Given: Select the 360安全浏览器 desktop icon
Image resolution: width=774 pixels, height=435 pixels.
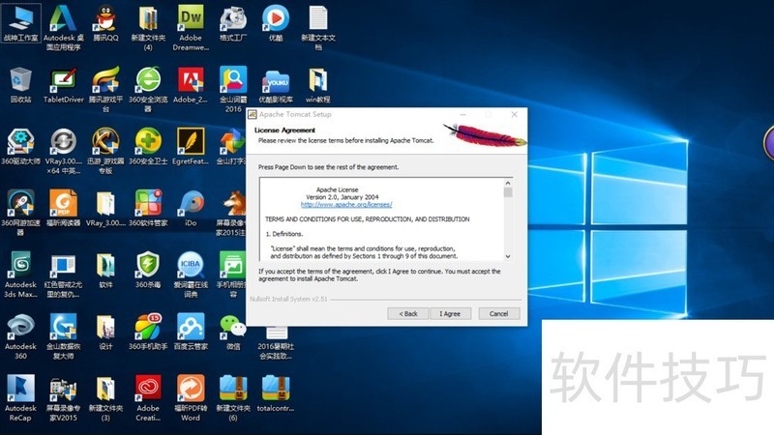Looking at the screenshot, I should [x=148, y=89].
